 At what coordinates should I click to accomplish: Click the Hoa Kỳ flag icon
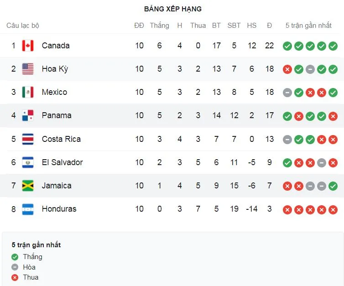tap(28, 69)
